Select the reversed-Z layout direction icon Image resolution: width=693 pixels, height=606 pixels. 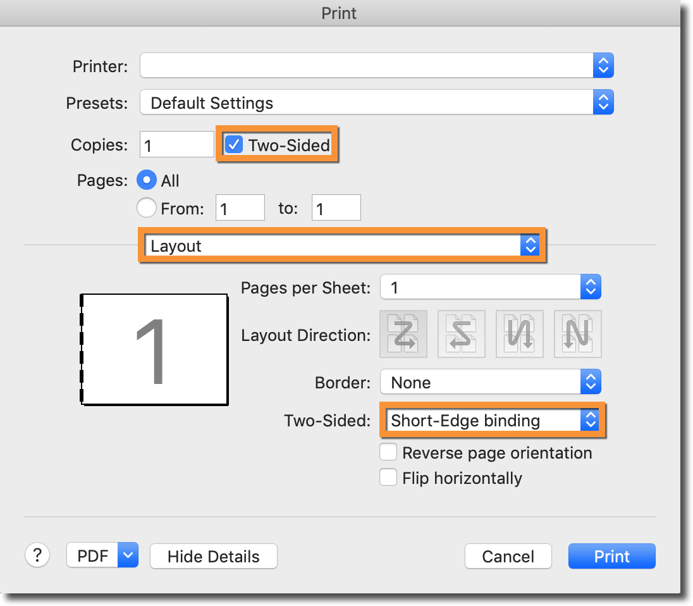coord(462,334)
